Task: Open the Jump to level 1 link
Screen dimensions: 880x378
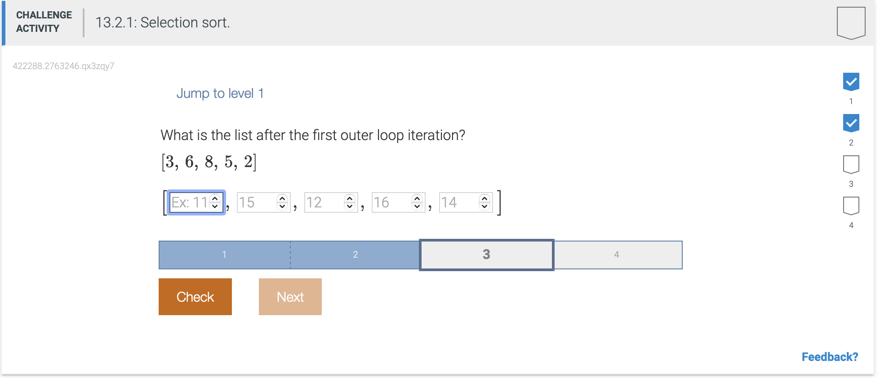Action: [220, 93]
